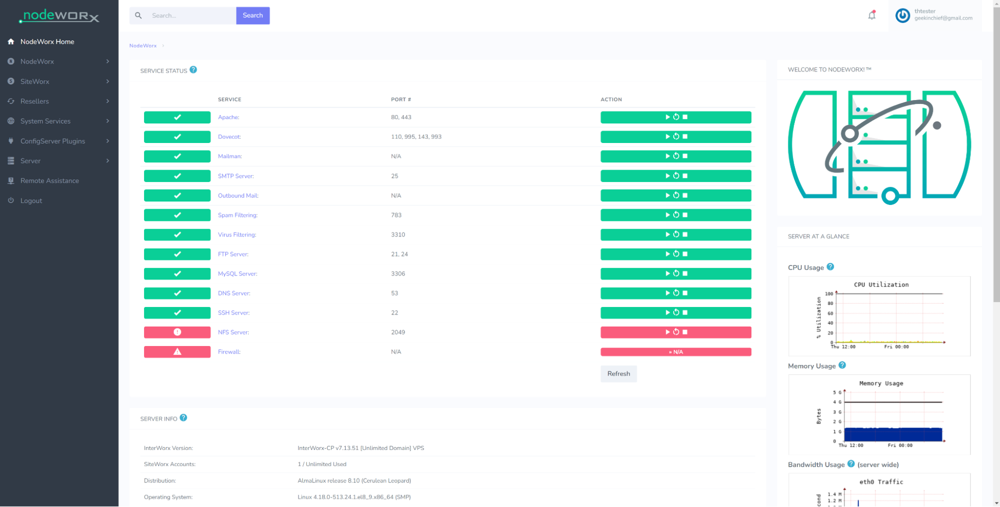Restart the NFS Server service
1000x507 pixels.
click(676, 332)
